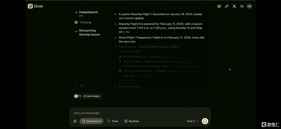
Task: Open the Grok 3 model dropdown
Action: coord(193,121)
